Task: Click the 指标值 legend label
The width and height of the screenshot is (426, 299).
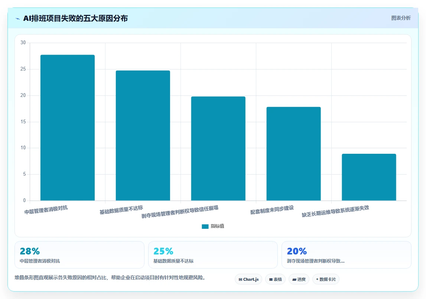Action: (217, 226)
